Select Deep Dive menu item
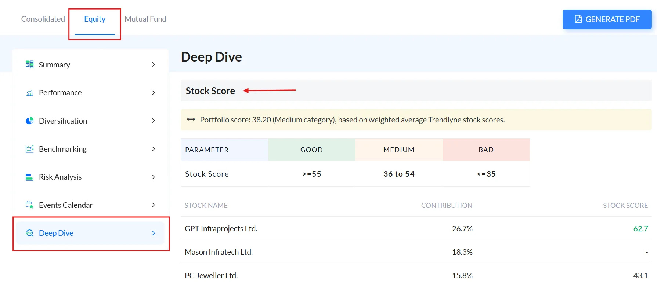Image resolution: width=657 pixels, height=283 pixels. 90,233
